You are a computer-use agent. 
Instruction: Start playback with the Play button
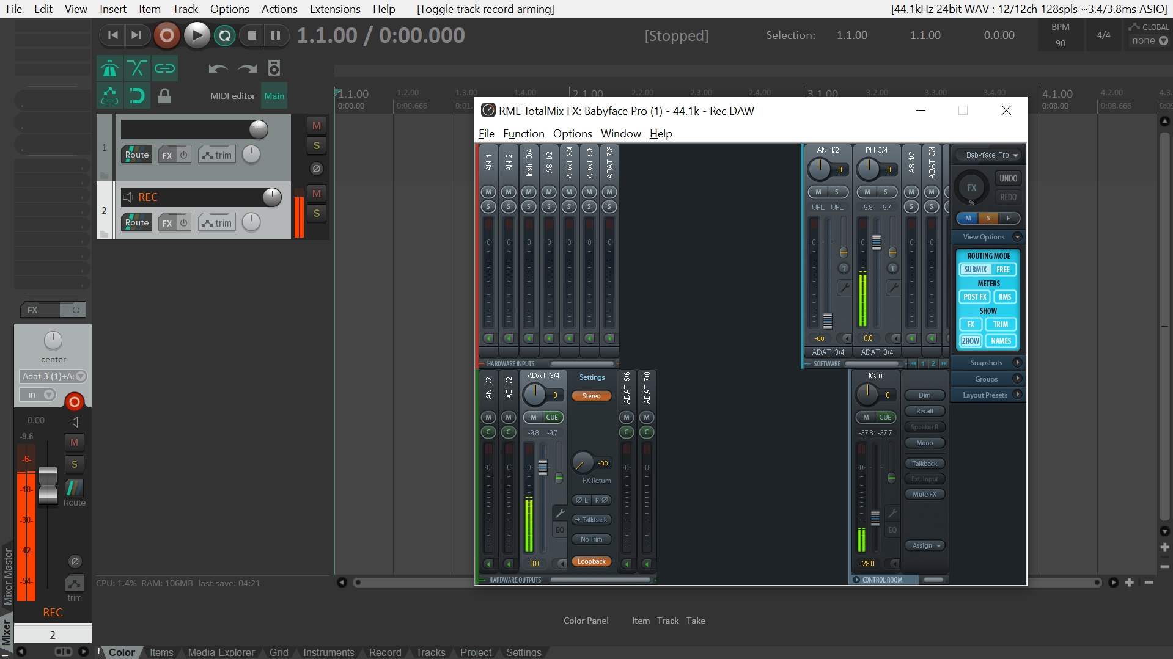coord(197,35)
